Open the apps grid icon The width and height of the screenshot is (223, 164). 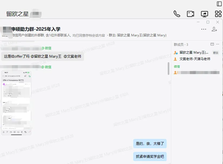coord(218,14)
